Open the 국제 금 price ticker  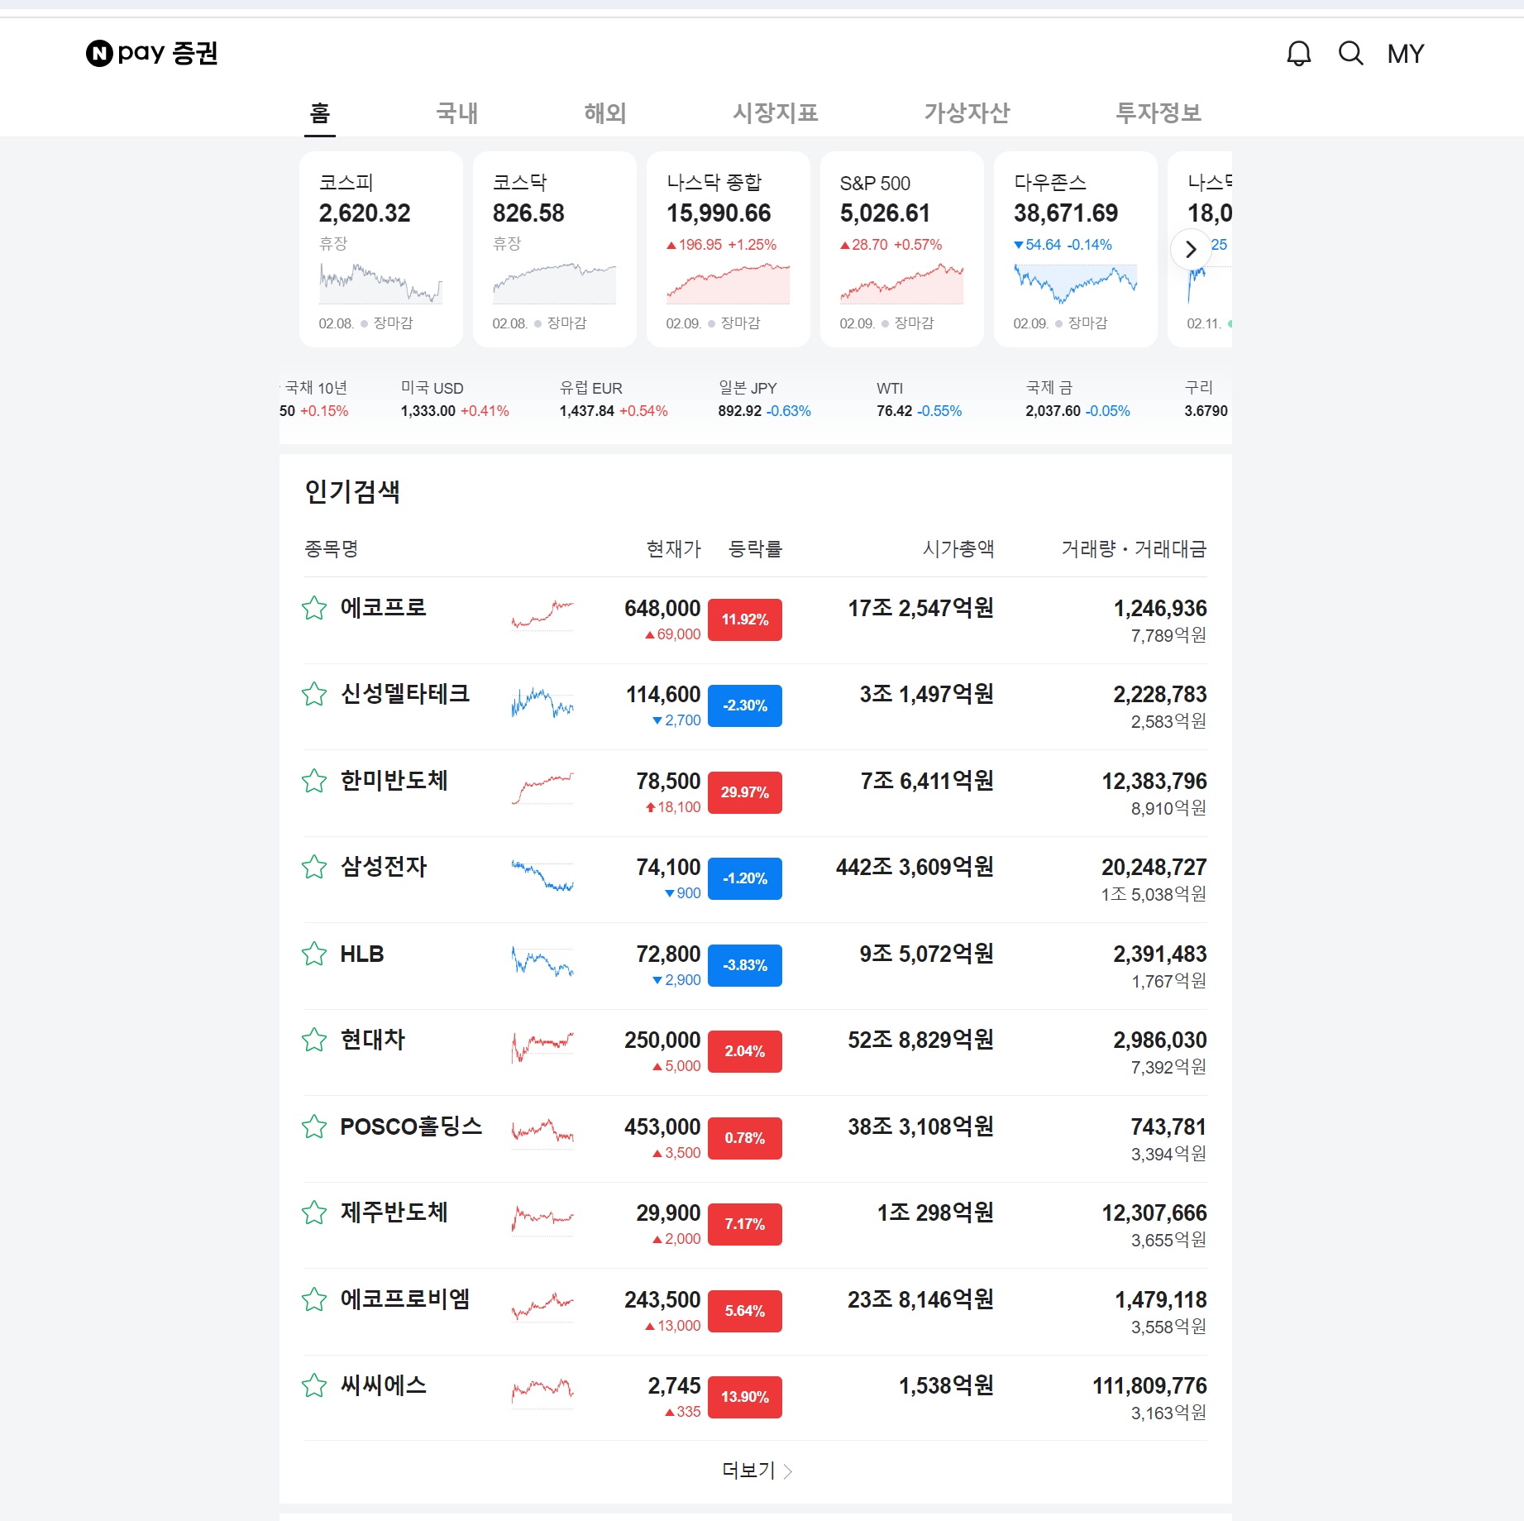click(x=1077, y=399)
